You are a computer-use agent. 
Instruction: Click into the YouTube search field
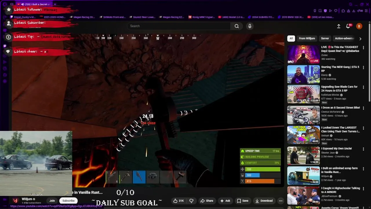click(x=179, y=26)
